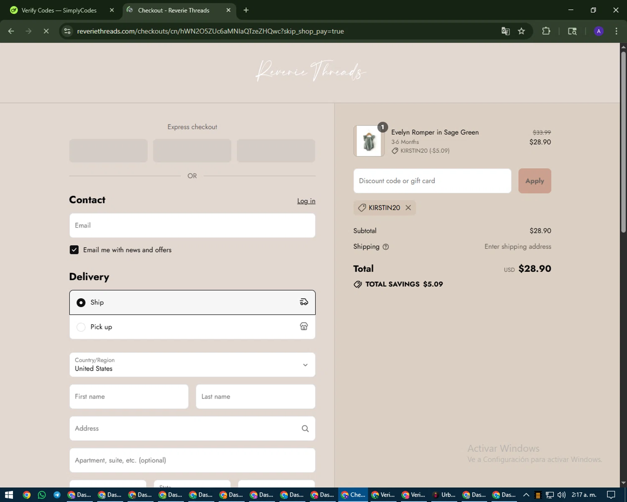Click the 3-6 Months size text

(405, 142)
